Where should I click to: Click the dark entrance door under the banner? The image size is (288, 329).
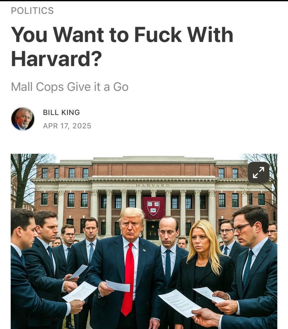(x=152, y=230)
